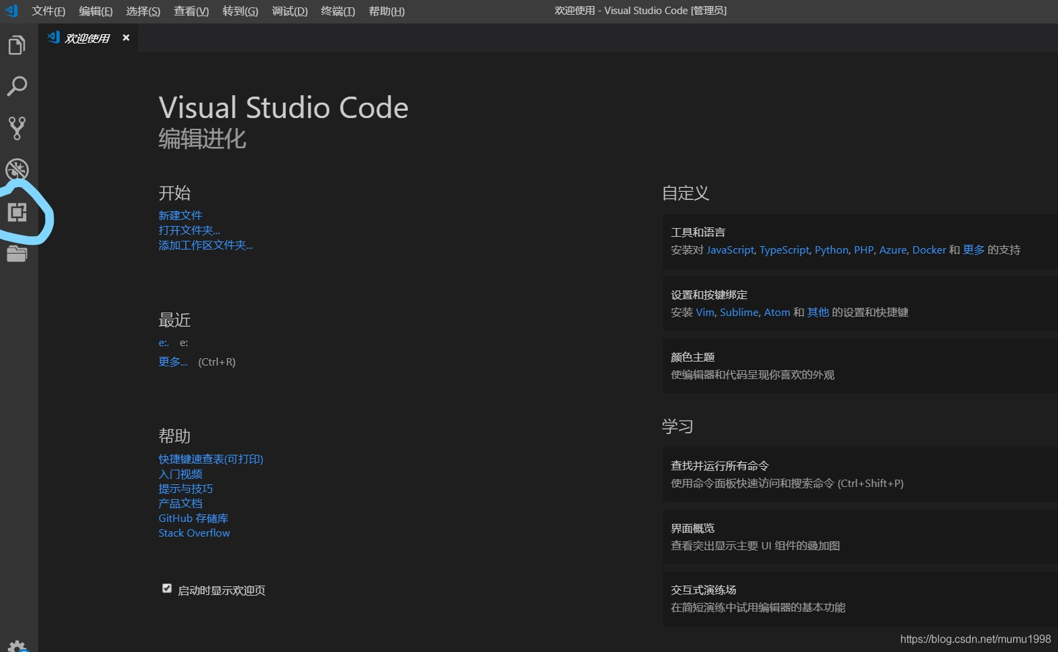Open the 颜色主题 card
Image resolution: width=1058 pixels, height=652 pixels.
click(860, 366)
